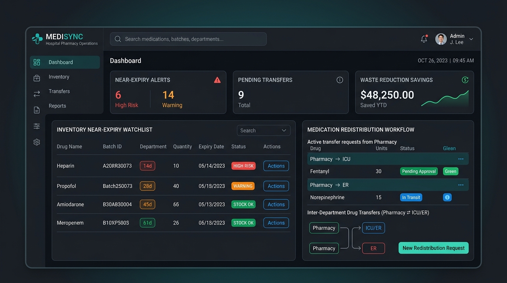Click New Redistribution Request button

pyautogui.click(x=433, y=248)
